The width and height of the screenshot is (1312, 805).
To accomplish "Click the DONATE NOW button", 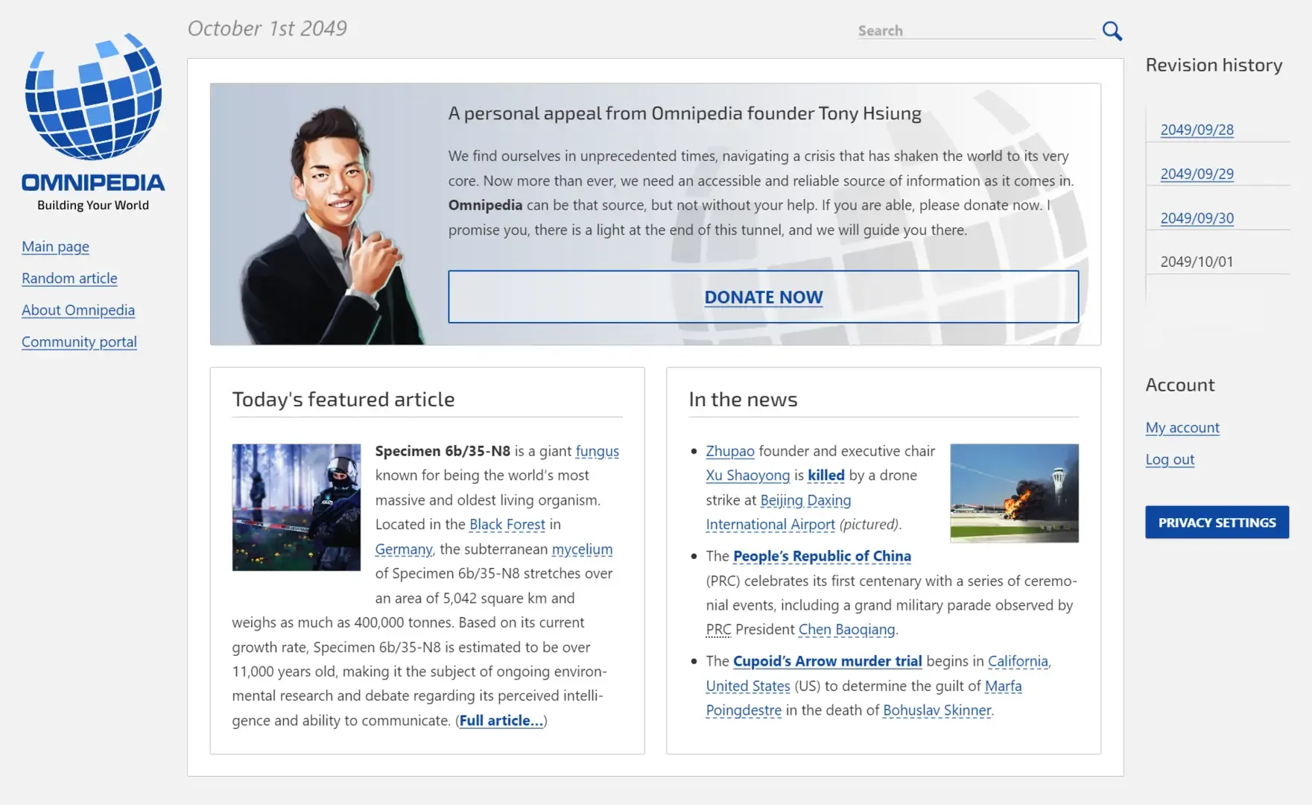I will pyautogui.click(x=763, y=297).
